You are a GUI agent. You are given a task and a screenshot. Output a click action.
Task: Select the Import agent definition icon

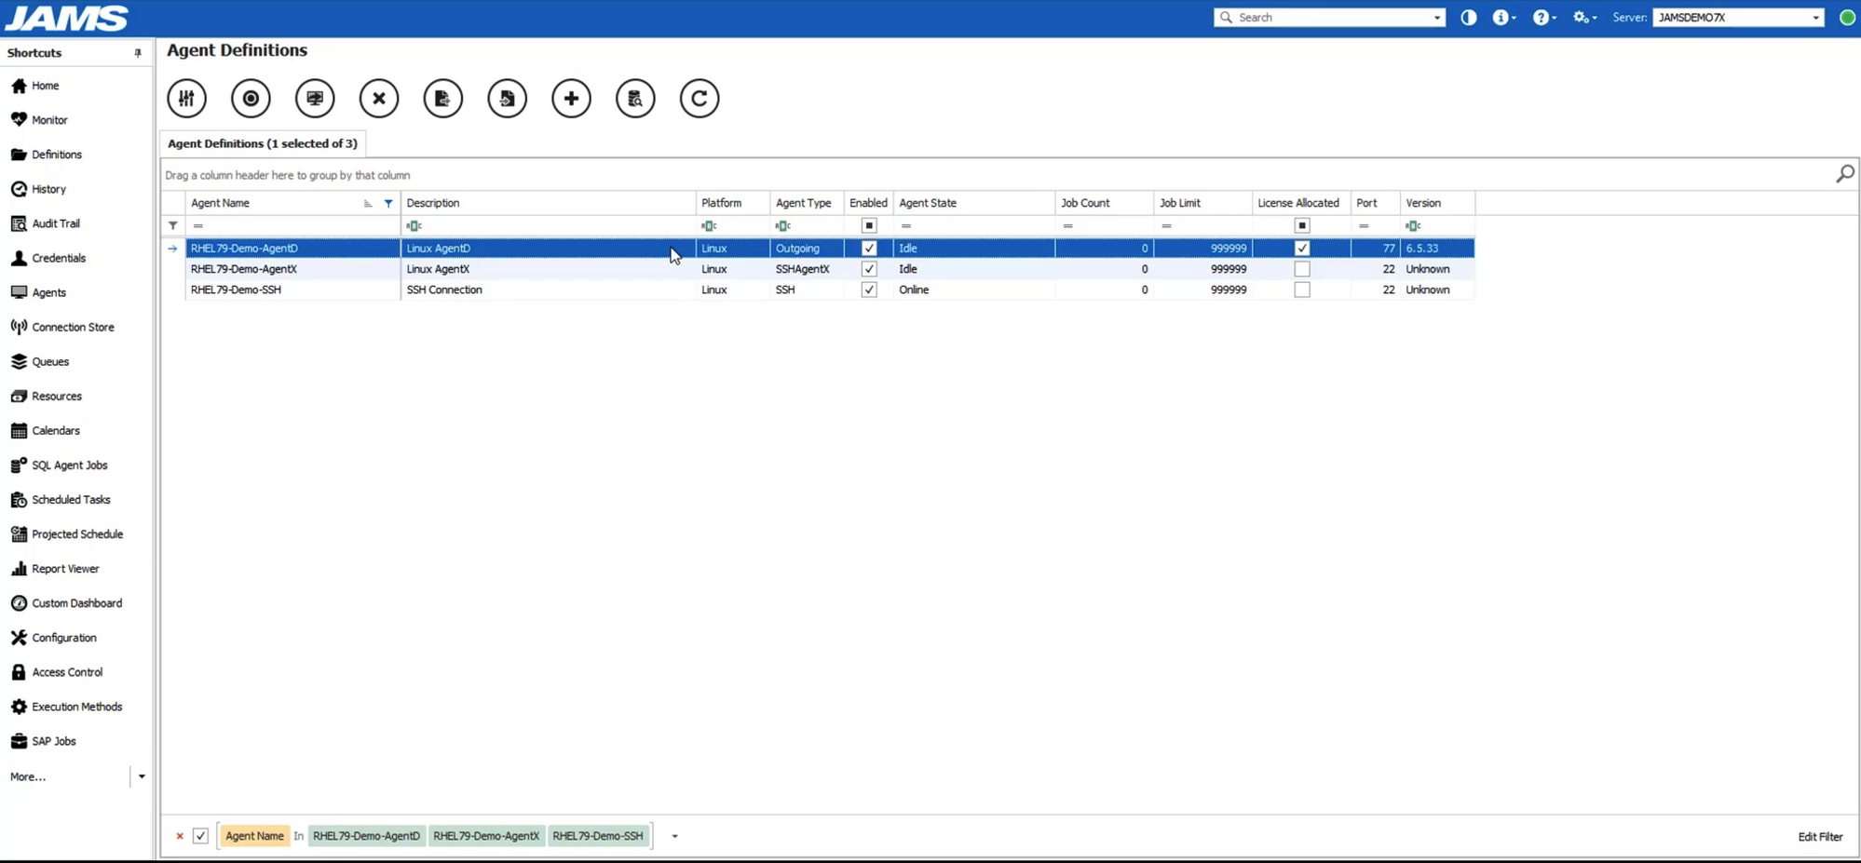507,98
